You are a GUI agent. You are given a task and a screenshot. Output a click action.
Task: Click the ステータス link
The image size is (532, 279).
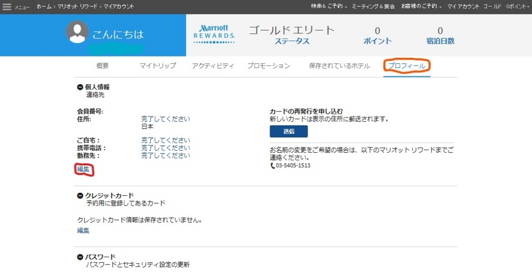(292, 41)
